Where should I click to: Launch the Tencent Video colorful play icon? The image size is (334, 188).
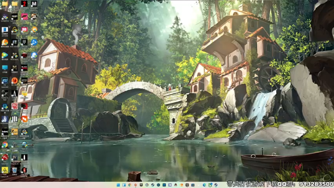5,55
